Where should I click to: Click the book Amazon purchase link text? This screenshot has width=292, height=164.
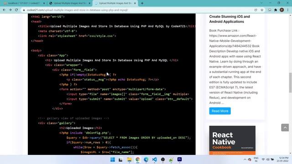pyautogui.click(x=233, y=41)
